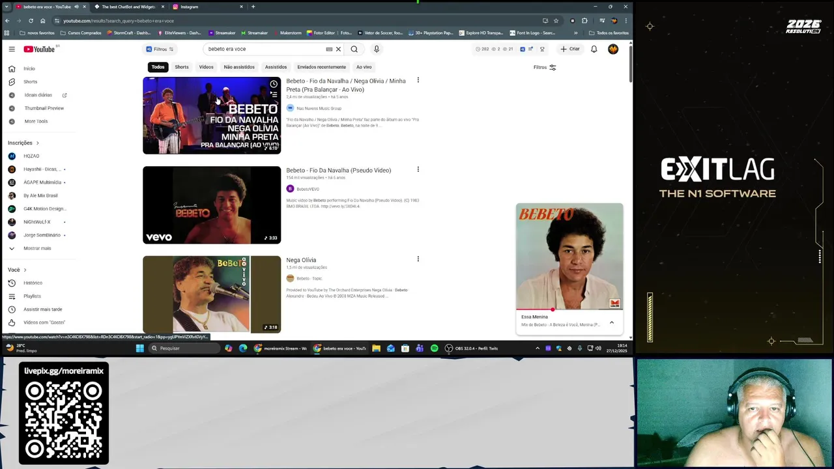
Task: Open Shorts in the sidebar
Action: click(30, 81)
